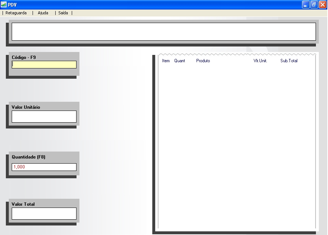
Task: Click the Vlr.Unit. column header
Action: point(260,61)
